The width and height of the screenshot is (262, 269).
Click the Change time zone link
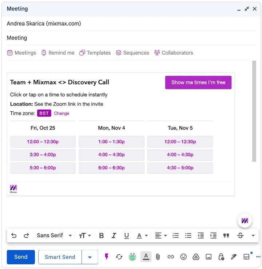coord(61,113)
